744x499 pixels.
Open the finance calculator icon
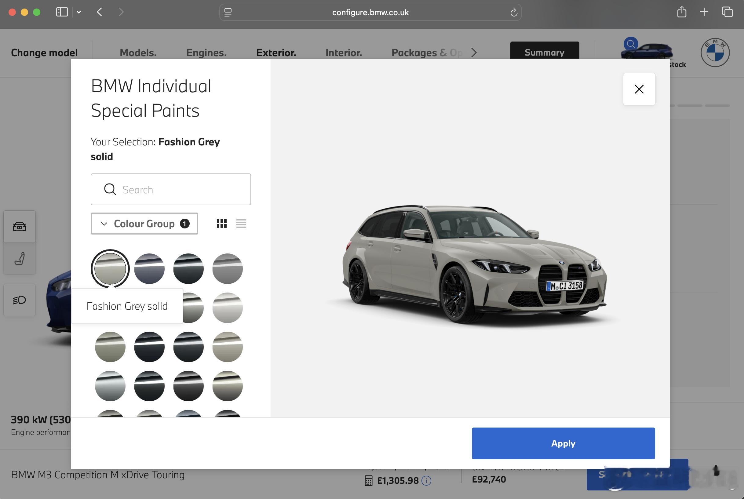coord(368,481)
